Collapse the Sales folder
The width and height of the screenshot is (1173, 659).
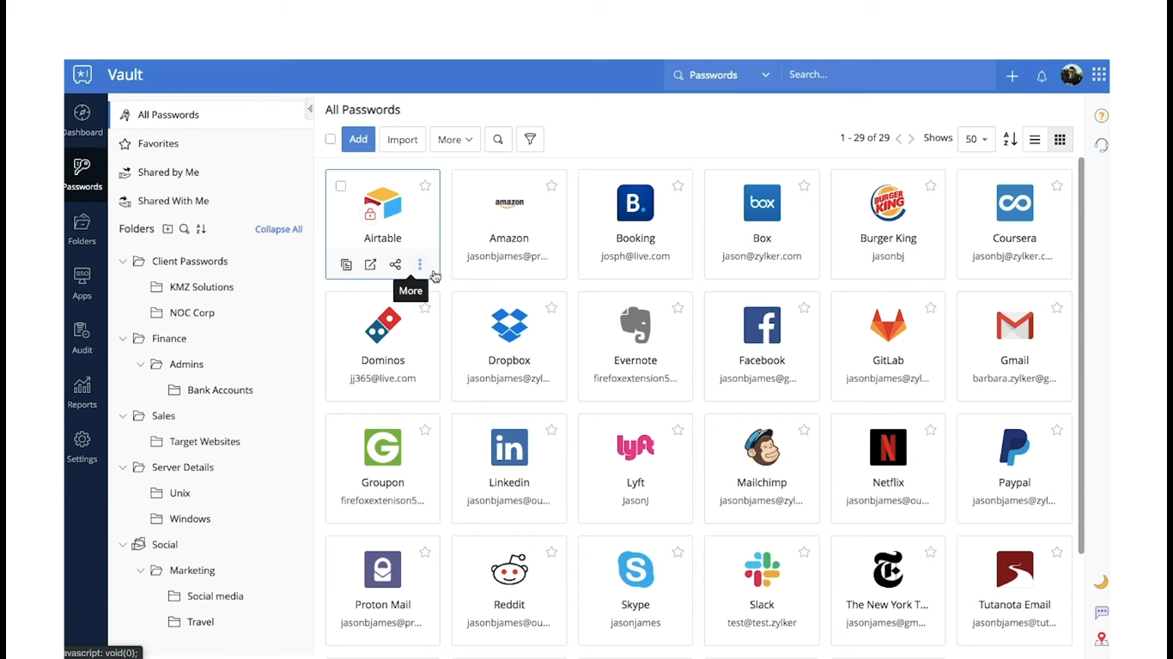click(123, 415)
